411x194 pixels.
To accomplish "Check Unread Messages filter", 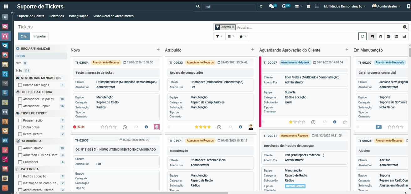I will [20, 85].
